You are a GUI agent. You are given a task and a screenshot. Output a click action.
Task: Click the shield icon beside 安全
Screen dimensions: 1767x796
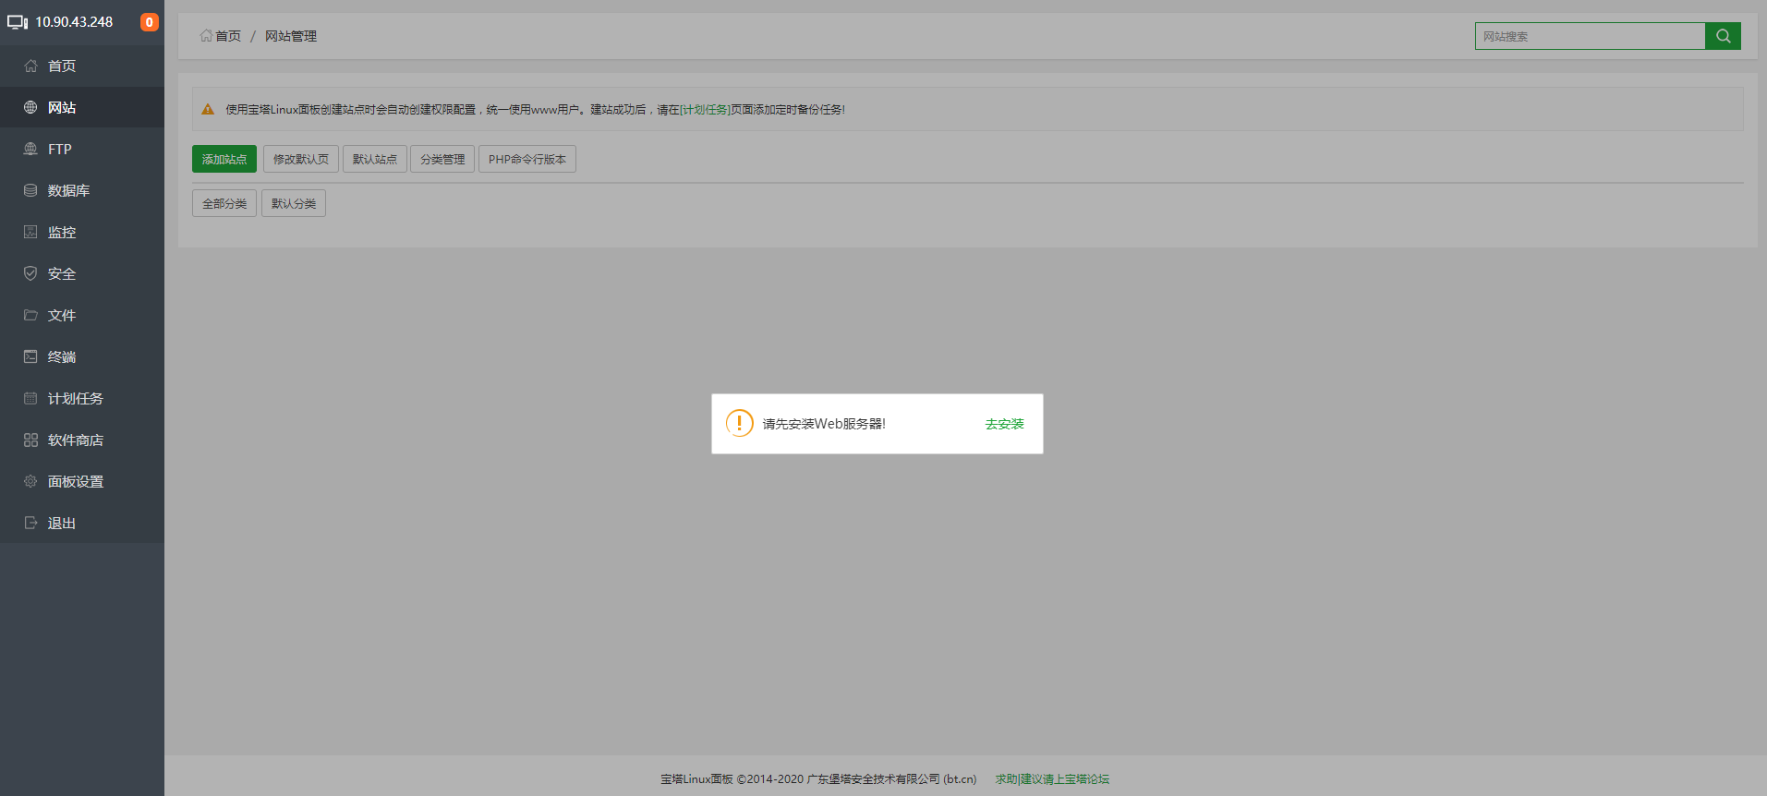point(30,273)
